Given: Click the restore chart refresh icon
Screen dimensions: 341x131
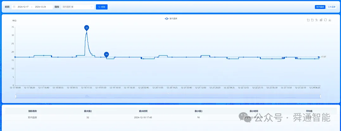Looking at the screenshot, I should pos(325,20).
